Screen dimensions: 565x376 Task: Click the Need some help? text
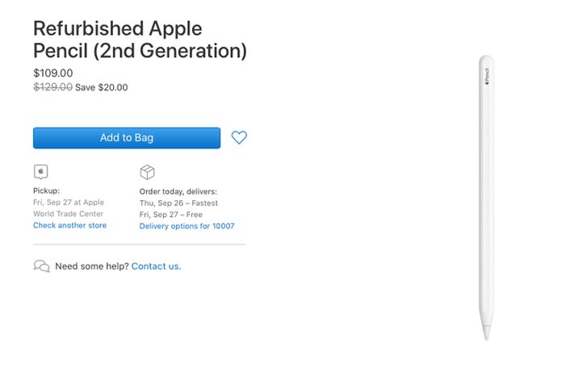pyautogui.click(x=92, y=266)
